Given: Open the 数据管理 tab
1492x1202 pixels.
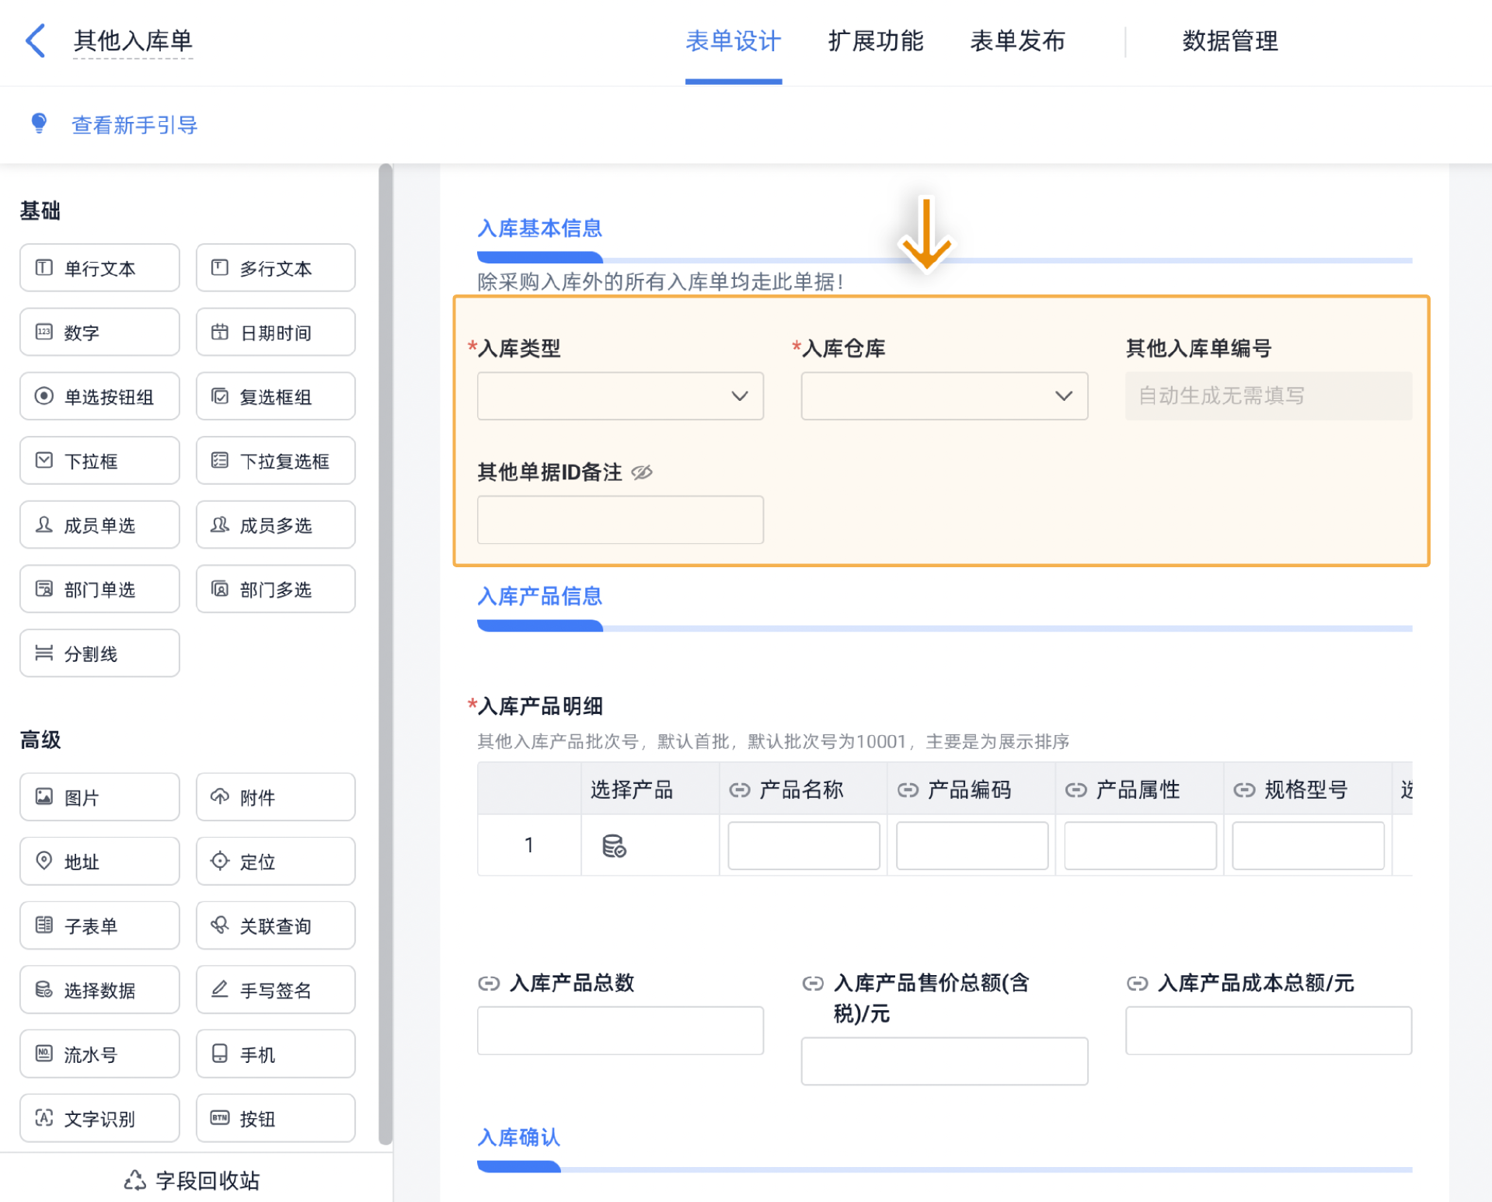Looking at the screenshot, I should point(1229,40).
